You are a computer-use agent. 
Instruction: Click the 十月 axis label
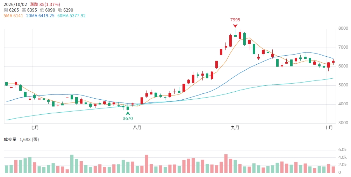coord(328,128)
